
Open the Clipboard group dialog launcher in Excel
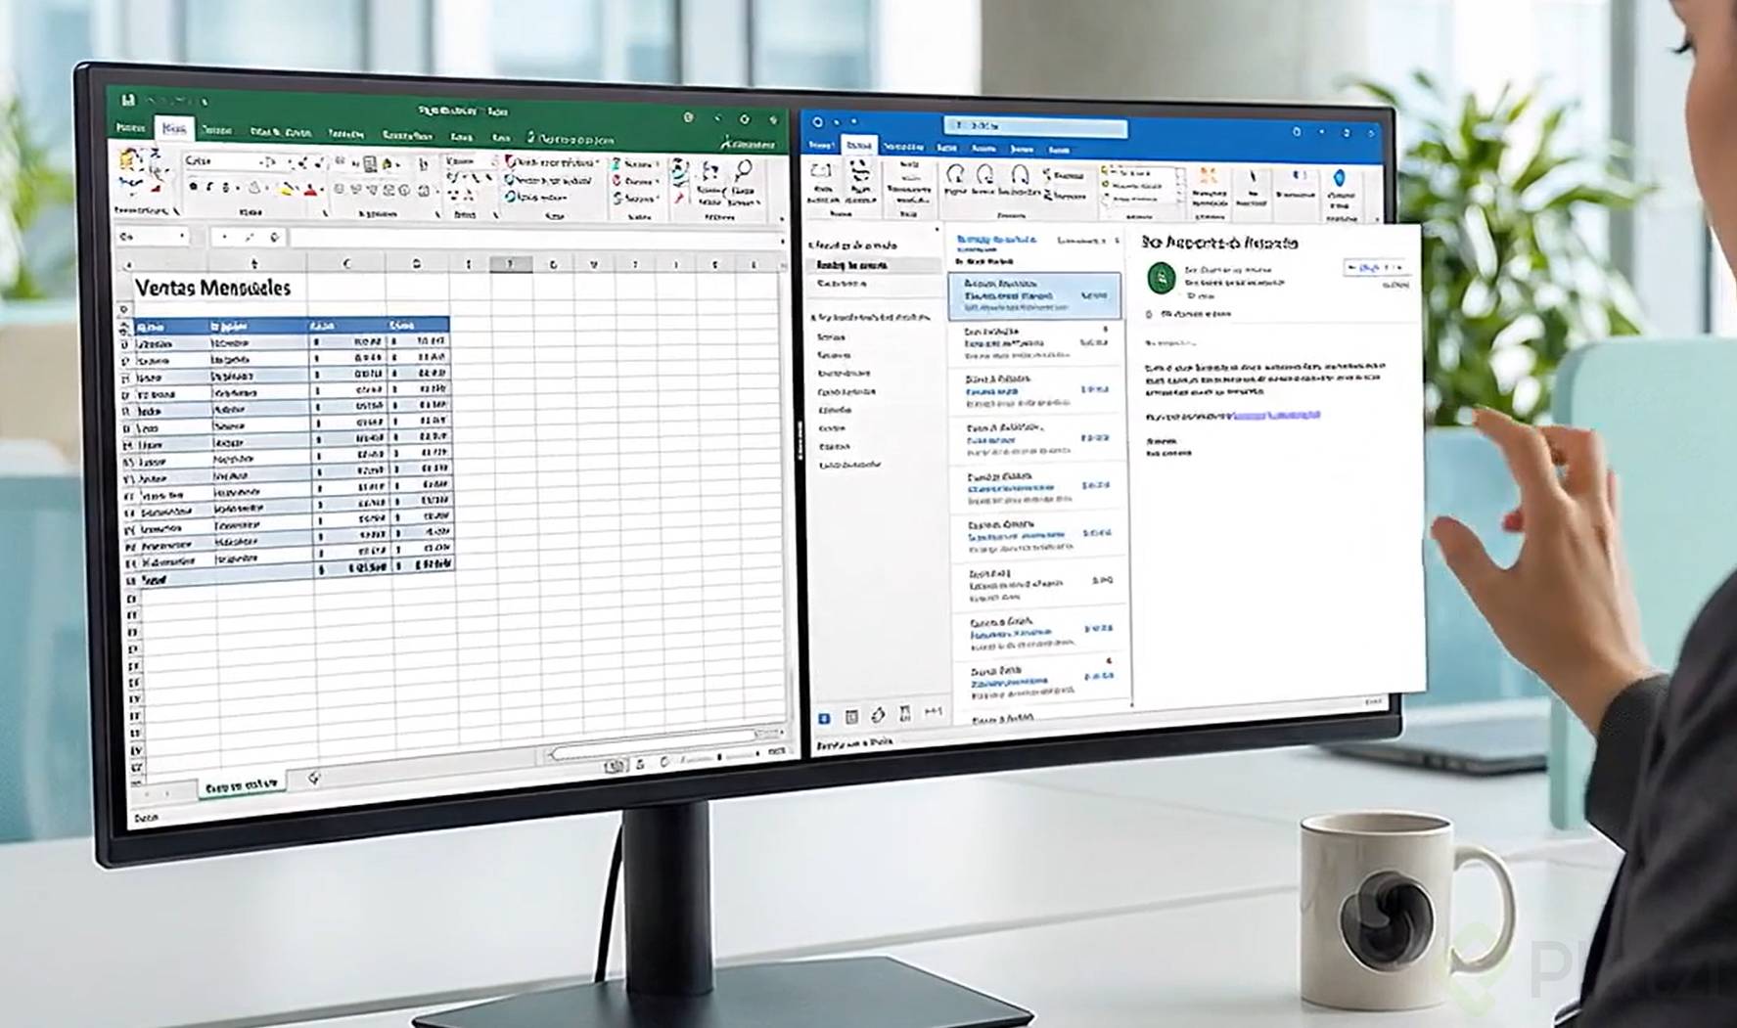click(x=176, y=211)
